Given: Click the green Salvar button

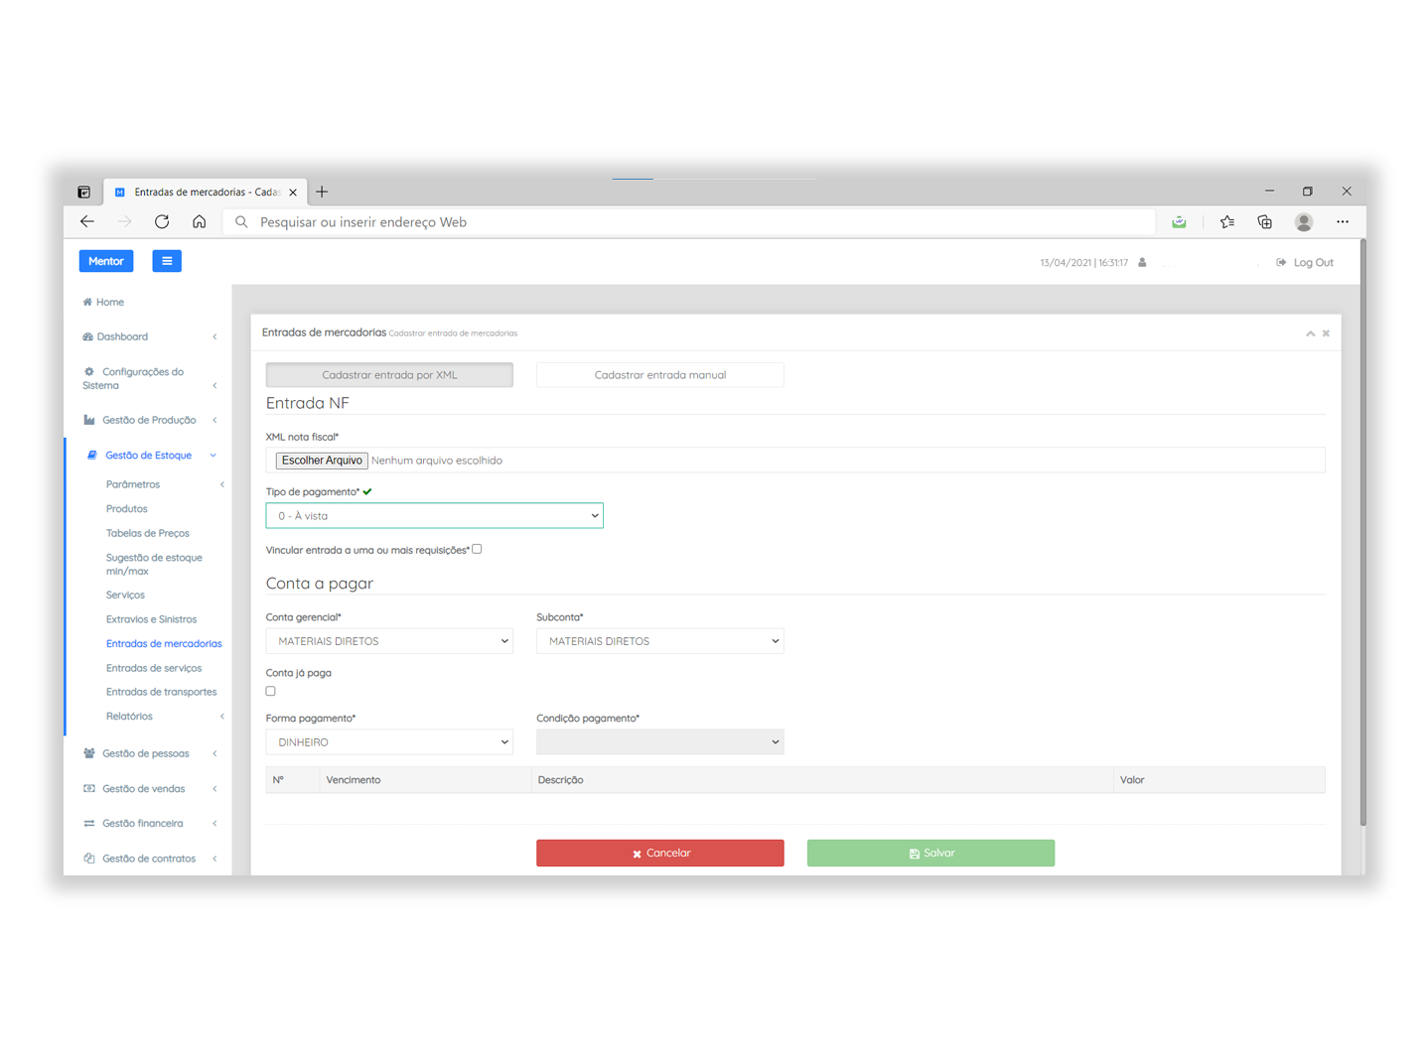Looking at the screenshot, I should coord(930,854).
